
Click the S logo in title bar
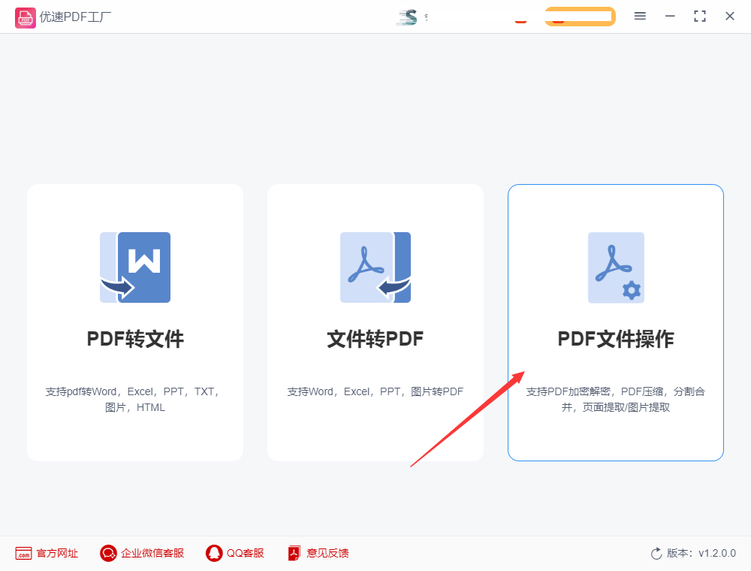click(407, 17)
